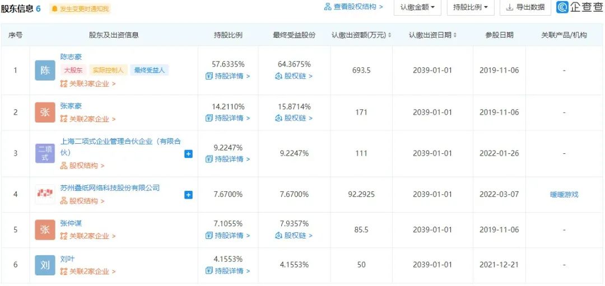The width and height of the screenshot is (605, 286).
Task: Open 上海二项式企业管理合伙企业 link
Action: coord(120,147)
